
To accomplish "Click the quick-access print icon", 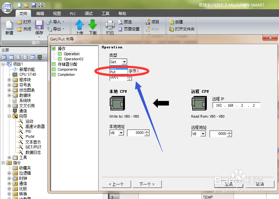I will 41,5.
